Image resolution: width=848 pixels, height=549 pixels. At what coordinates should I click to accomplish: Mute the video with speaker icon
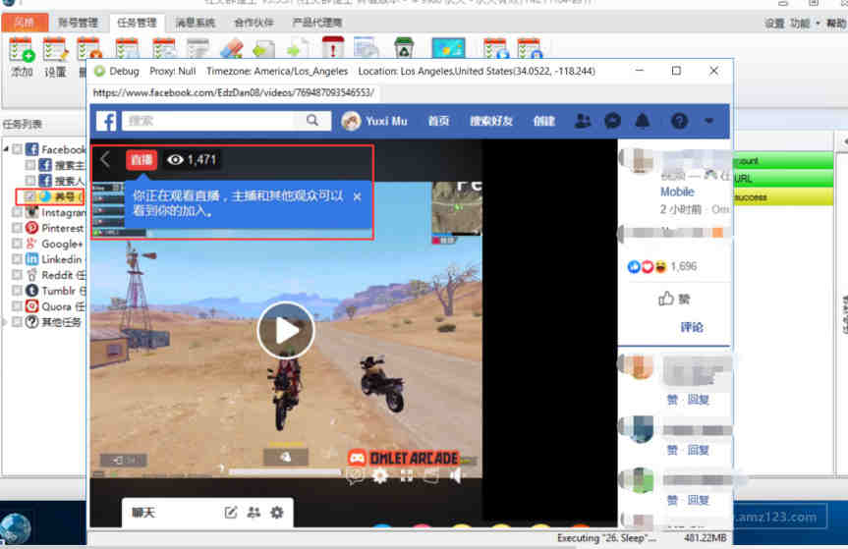click(457, 475)
